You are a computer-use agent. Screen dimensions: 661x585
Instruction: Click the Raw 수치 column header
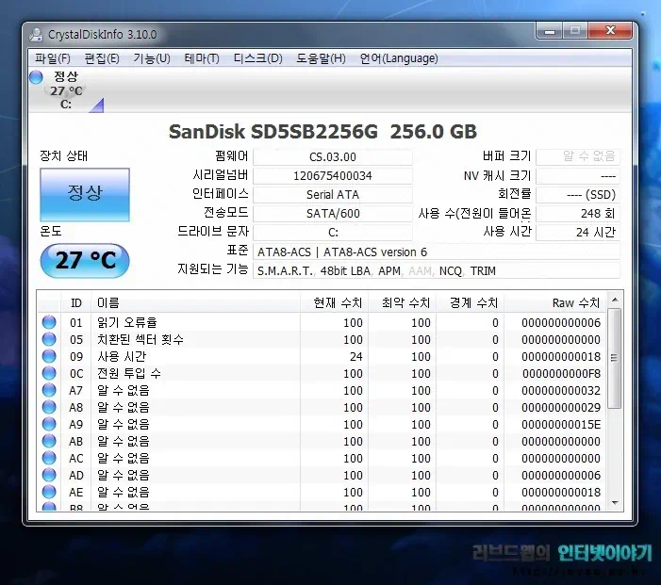pos(555,302)
